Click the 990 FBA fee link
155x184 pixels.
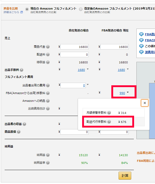tap(122, 93)
